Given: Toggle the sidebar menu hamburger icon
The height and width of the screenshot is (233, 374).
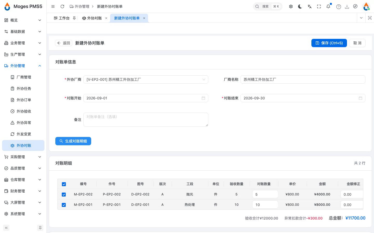Looking at the screenshot, I should tap(53, 6).
